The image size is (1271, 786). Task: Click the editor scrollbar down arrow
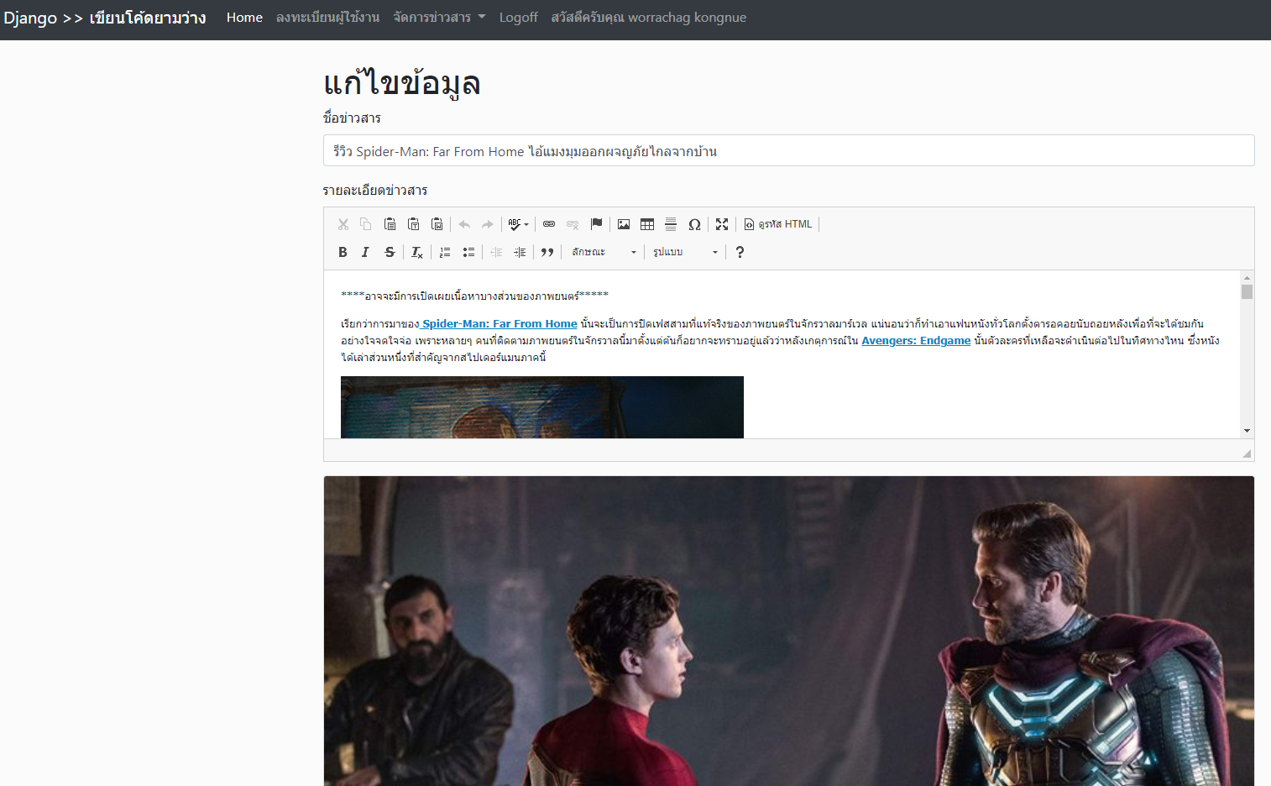click(x=1247, y=431)
